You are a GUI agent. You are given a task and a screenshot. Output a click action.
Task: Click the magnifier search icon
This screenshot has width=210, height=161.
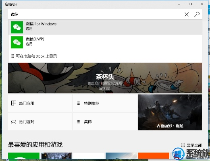click(x=197, y=14)
